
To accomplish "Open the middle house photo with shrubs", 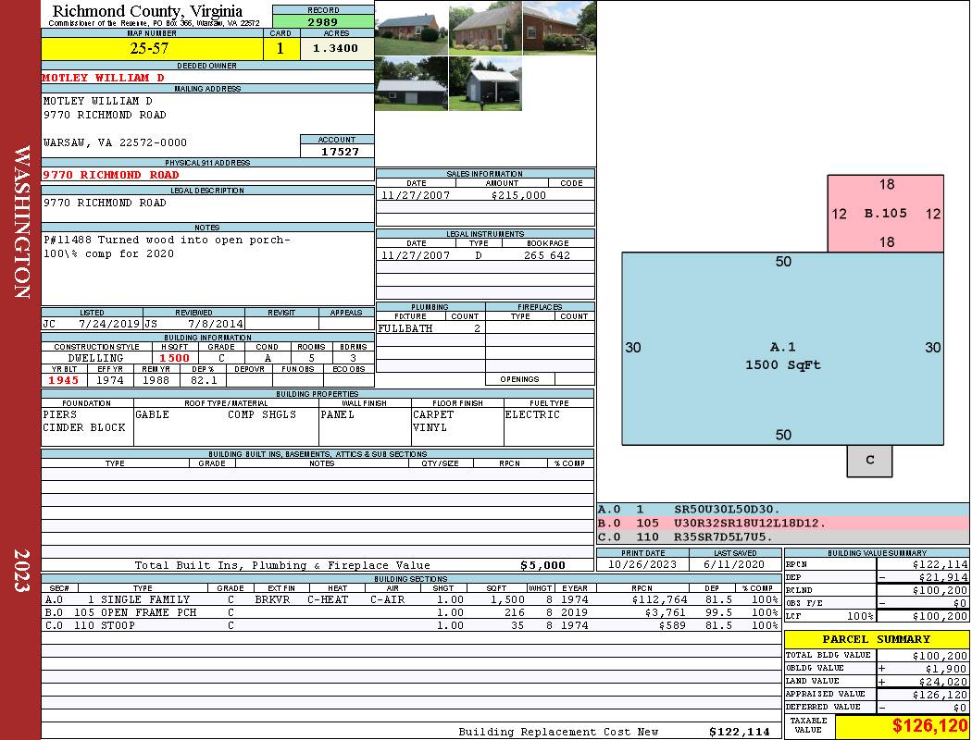I will [x=485, y=28].
